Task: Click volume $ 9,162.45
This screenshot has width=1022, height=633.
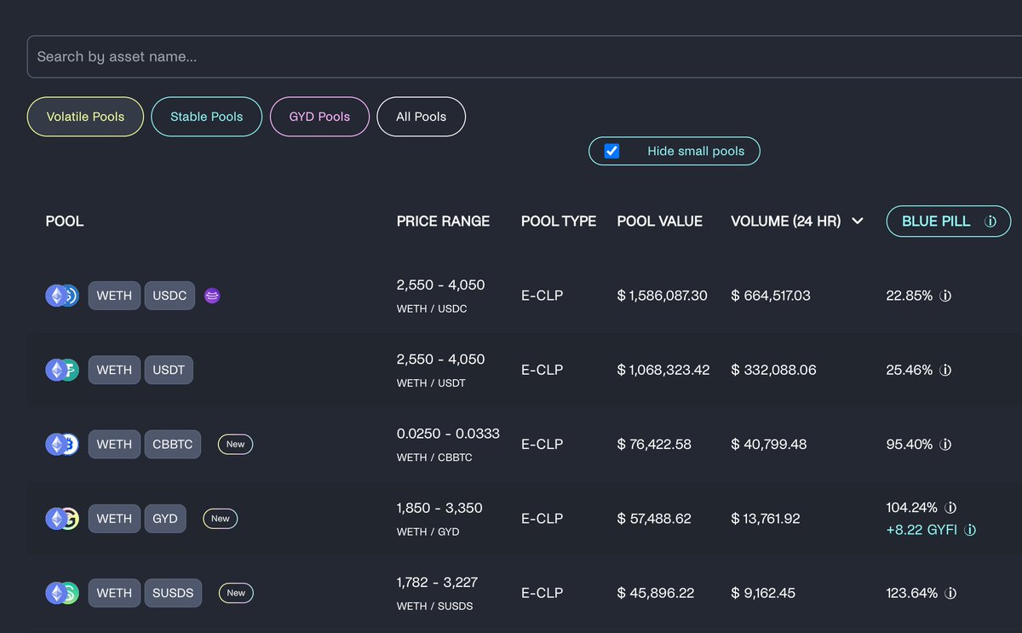Action: tap(763, 593)
